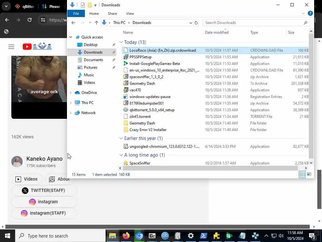Expand the OneDrive tree node

(x=71, y=93)
